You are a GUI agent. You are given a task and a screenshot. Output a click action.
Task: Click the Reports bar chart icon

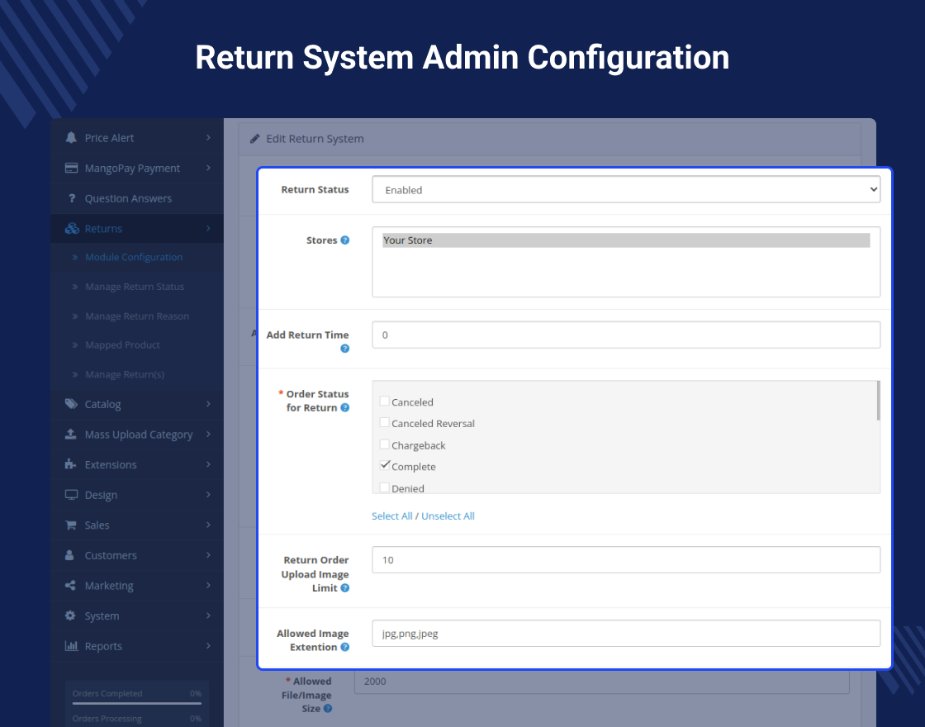(x=71, y=646)
